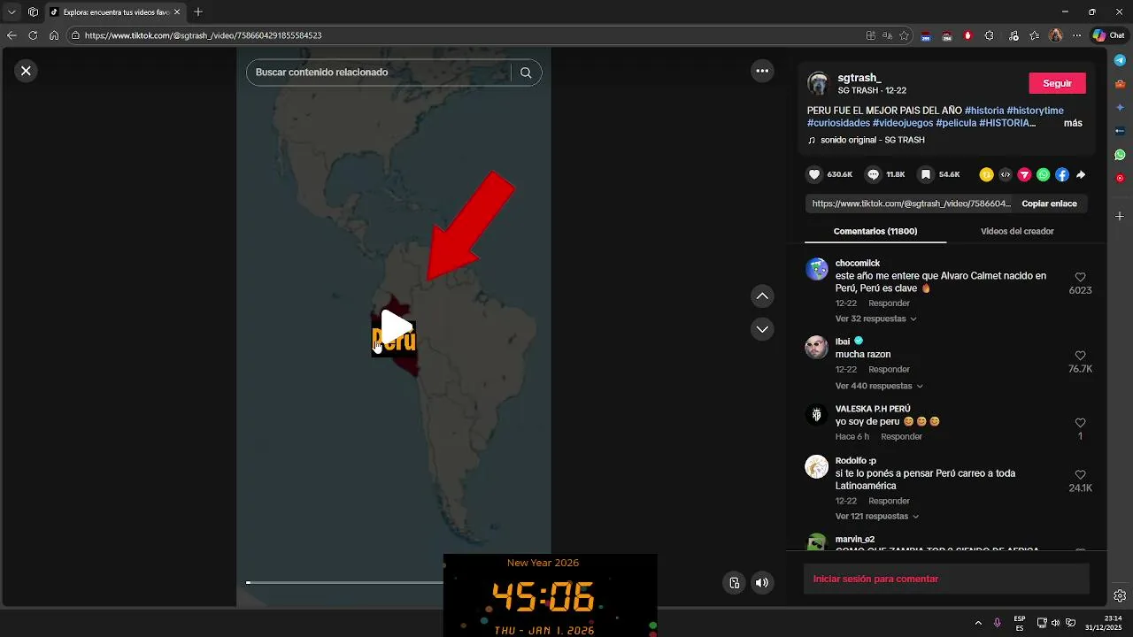Image resolution: width=1133 pixels, height=637 pixels.
Task: Go to the next video with the down arrow
Action: pos(762,329)
